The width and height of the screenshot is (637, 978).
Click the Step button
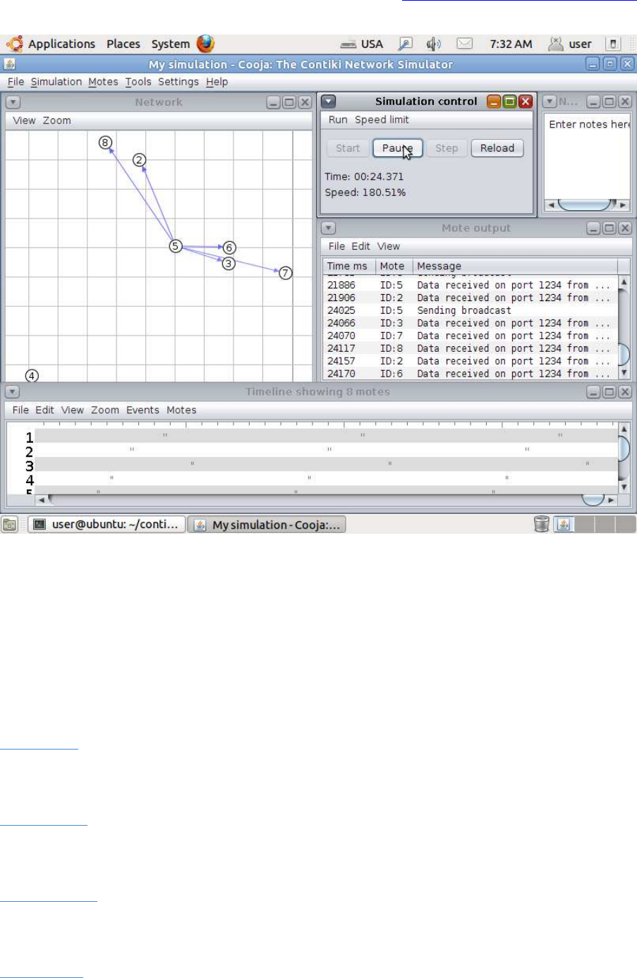pyautogui.click(x=447, y=148)
